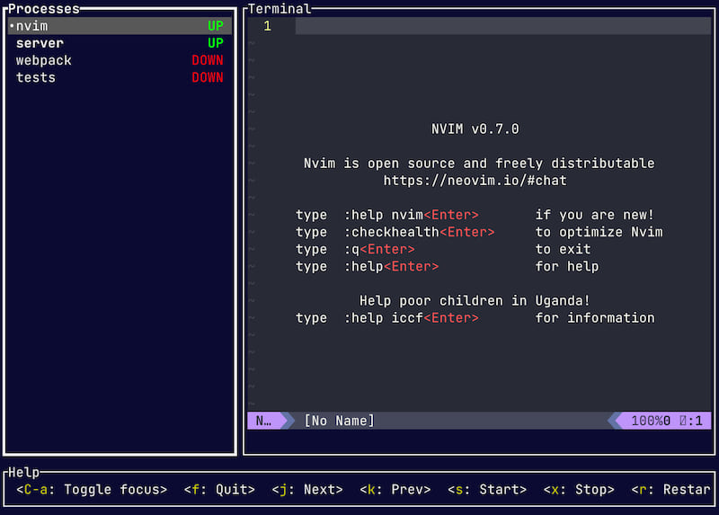Click the 'C-a: Toggle focus' help entry
The height and width of the screenshot is (515, 719).
click(x=92, y=490)
